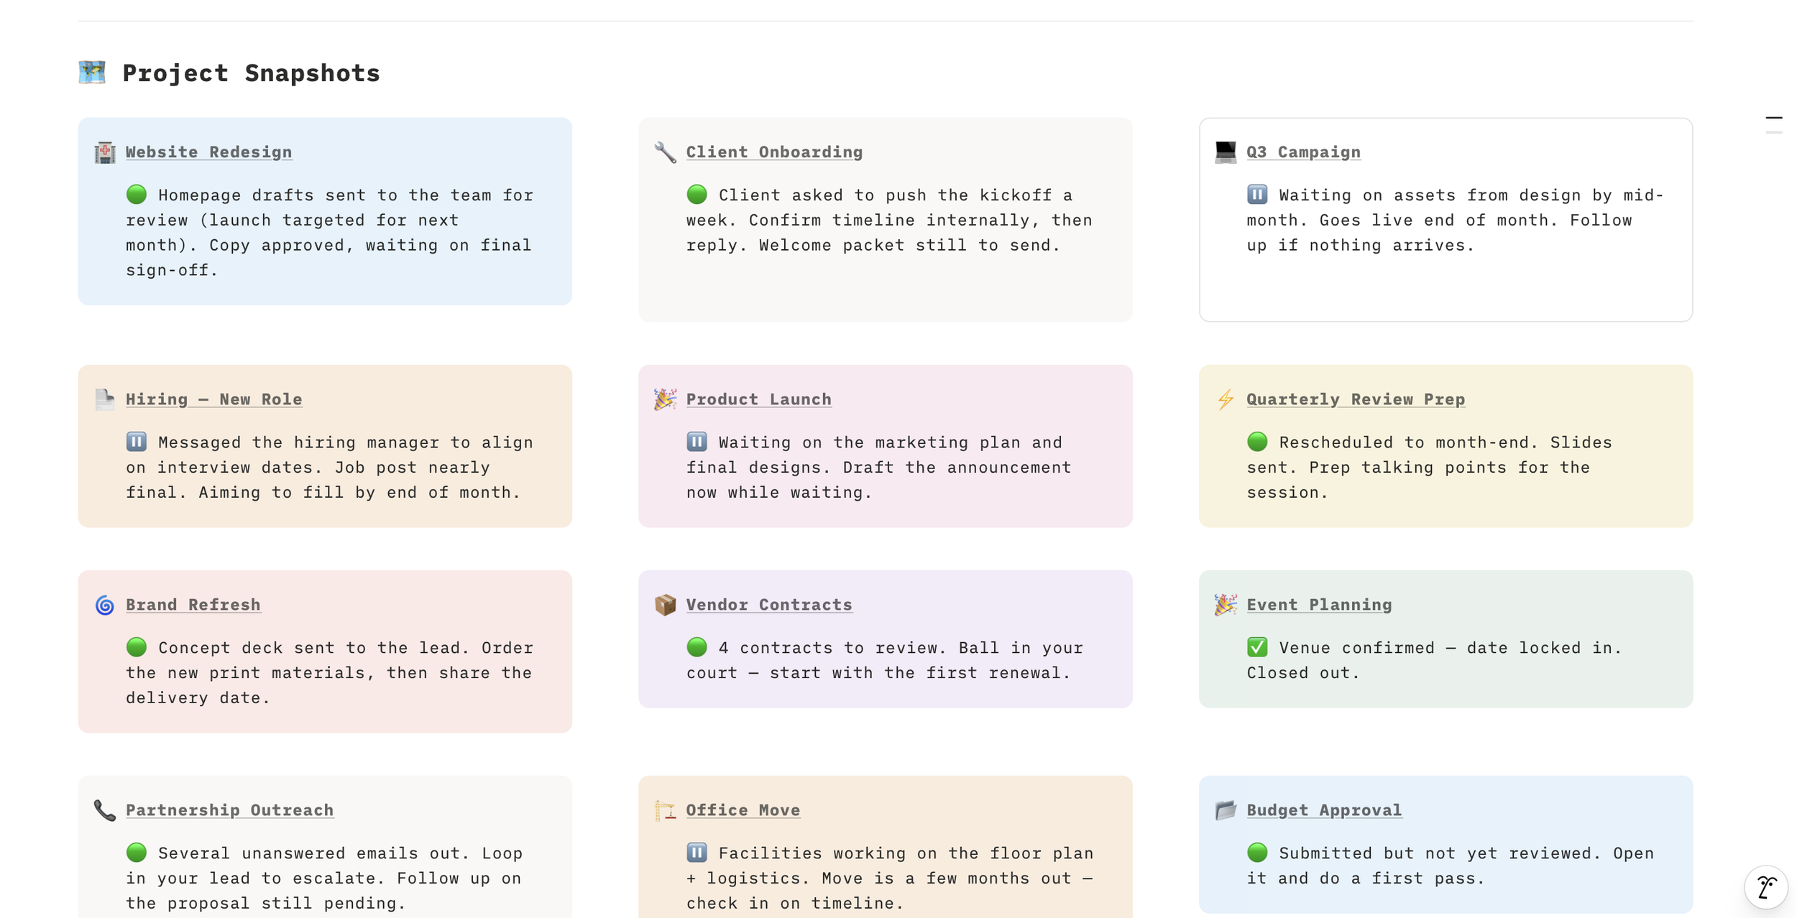This screenshot has width=1797, height=918.
Task: Click the green checkmark in Event Planning card
Action: 1257,647
